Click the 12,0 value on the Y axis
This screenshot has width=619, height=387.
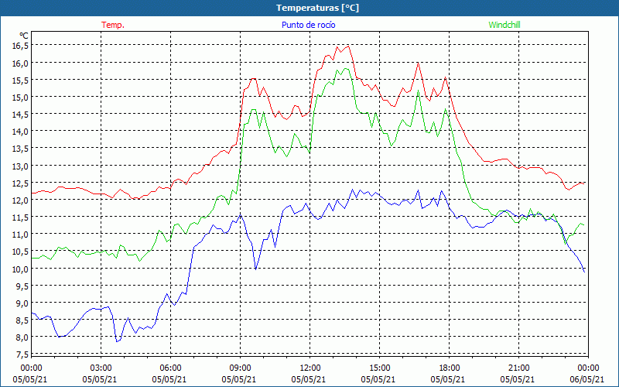point(21,200)
